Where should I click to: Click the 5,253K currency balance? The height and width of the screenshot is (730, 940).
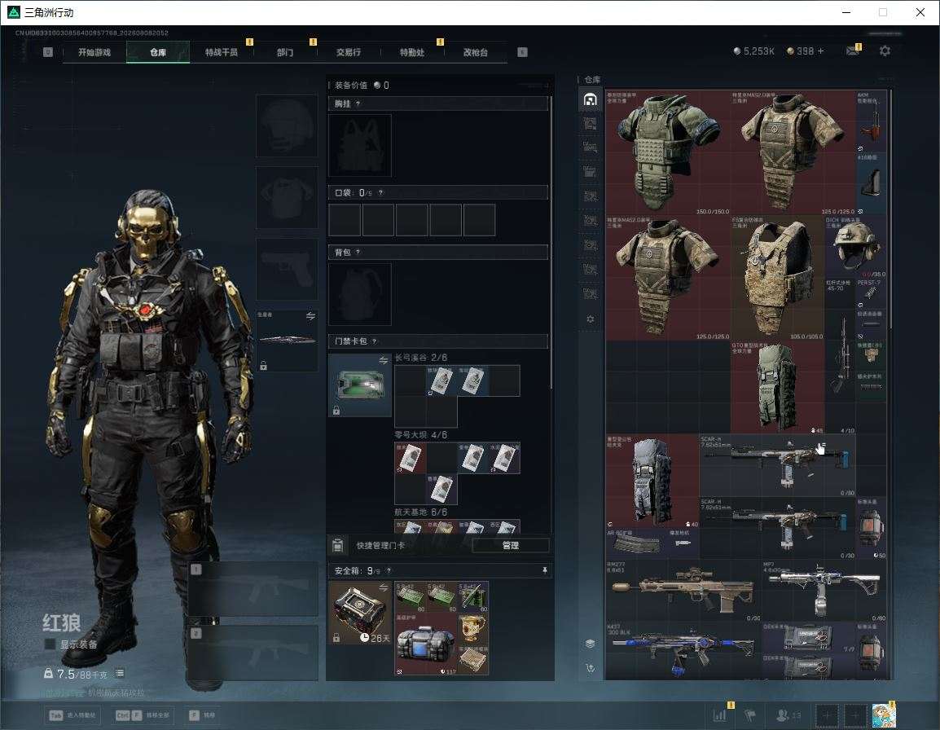point(754,51)
